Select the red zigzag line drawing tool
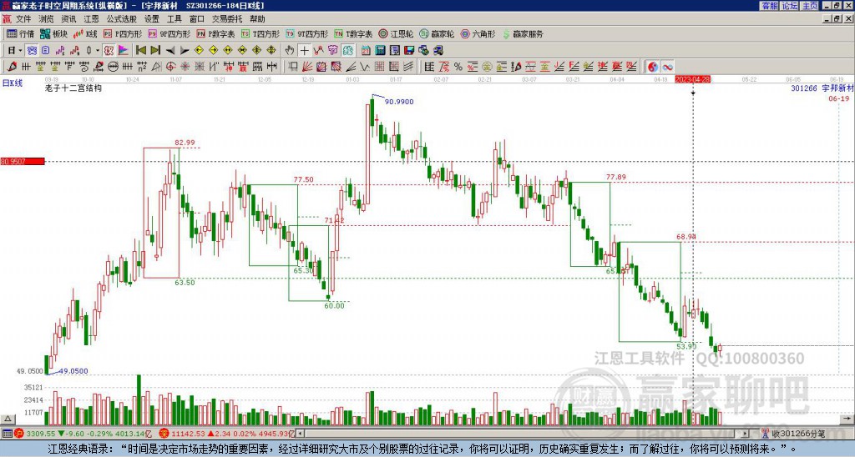Image resolution: width=855 pixels, height=457 pixels. 318,51
